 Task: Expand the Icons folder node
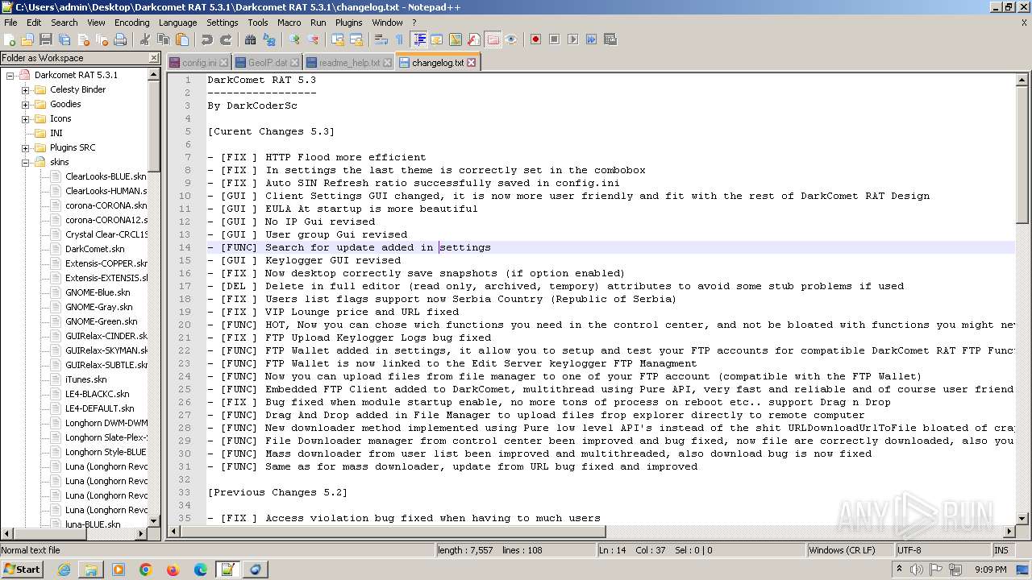coord(25,118)
